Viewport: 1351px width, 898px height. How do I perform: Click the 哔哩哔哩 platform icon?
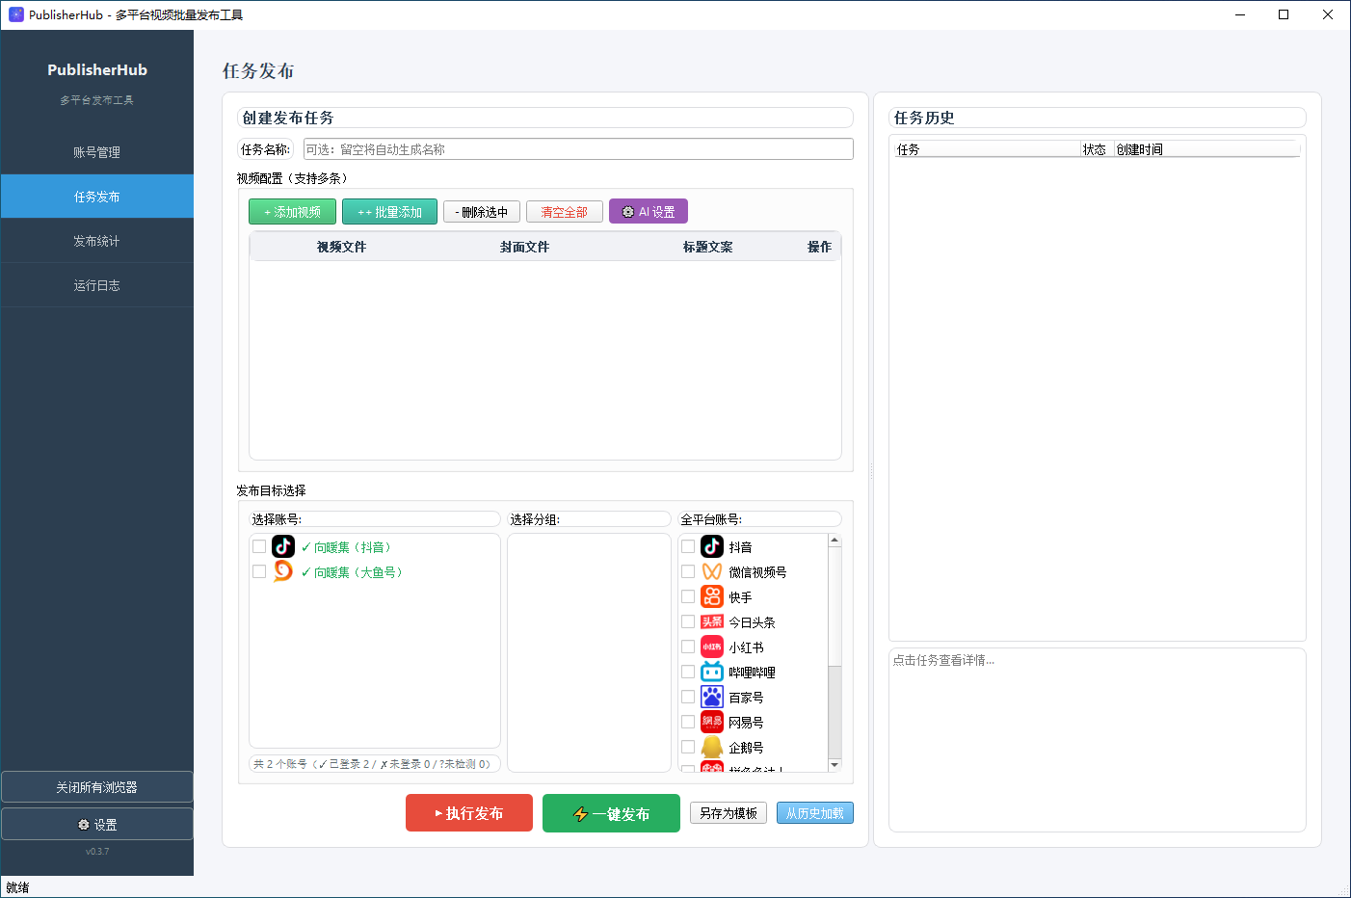712,672
